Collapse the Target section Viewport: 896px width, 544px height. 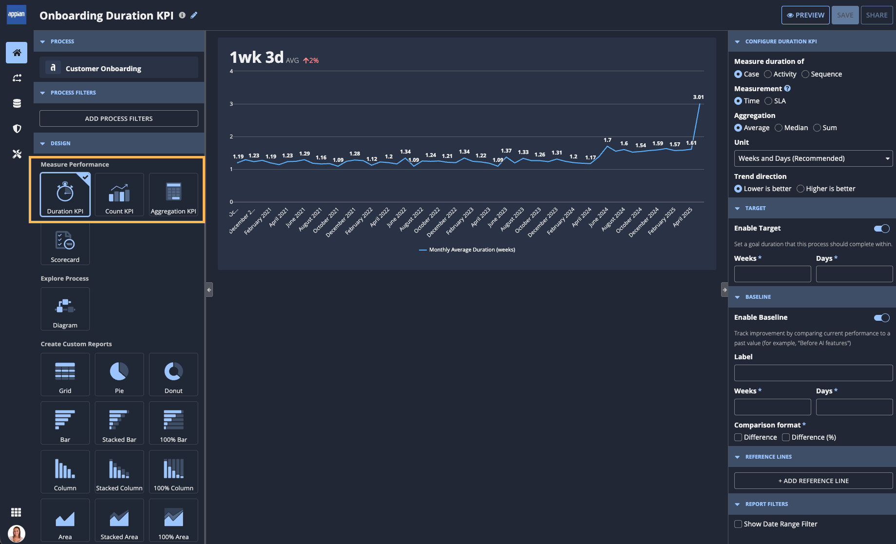[737, 208]
